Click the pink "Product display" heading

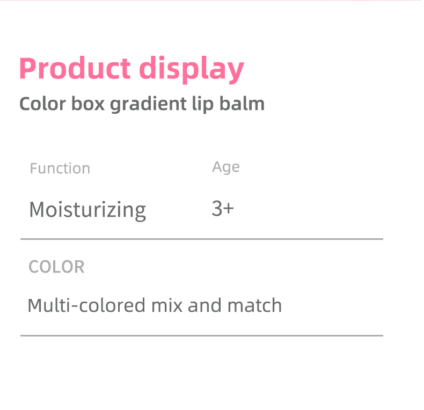click(x=131, y=69)
